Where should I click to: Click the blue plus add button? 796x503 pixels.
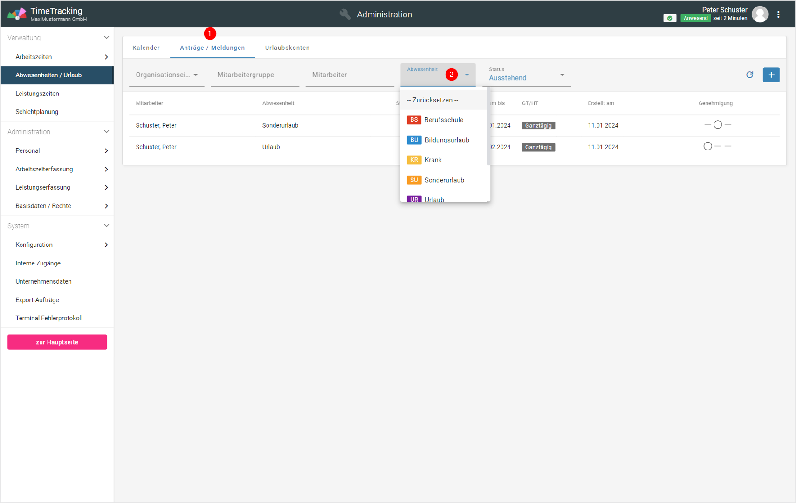pos(771,75)
